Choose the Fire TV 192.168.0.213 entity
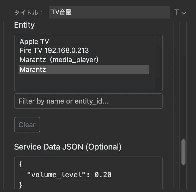196x192 pixels. click(54, 51)
